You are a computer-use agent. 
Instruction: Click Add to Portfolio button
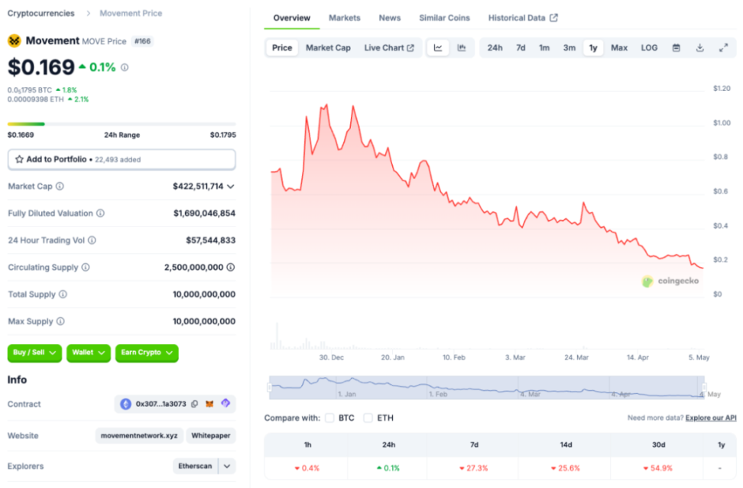122,159
